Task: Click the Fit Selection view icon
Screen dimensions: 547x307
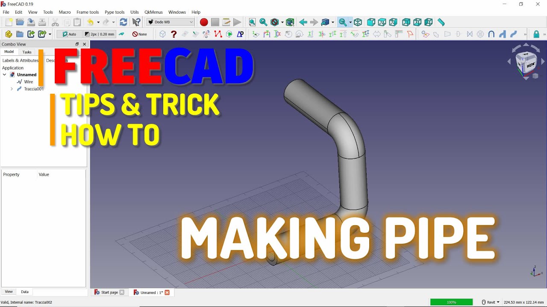Action: (x=263, y=22)
